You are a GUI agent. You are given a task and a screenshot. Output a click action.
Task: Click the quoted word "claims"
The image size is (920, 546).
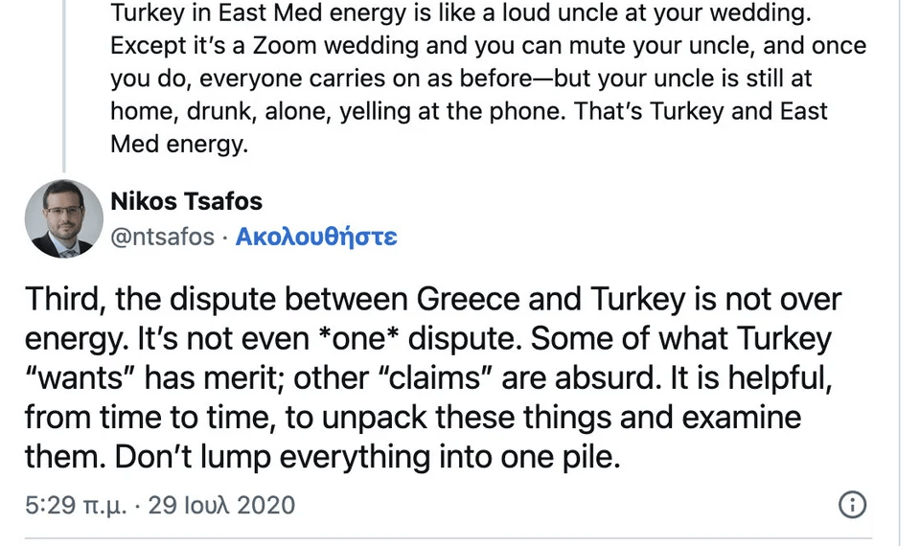(x=445, y=377)
